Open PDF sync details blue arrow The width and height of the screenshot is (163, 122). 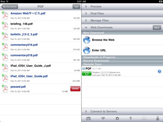coord(159,71)
